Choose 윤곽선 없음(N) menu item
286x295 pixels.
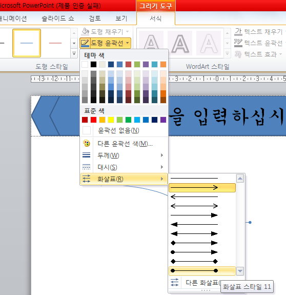tap(124, 130)
